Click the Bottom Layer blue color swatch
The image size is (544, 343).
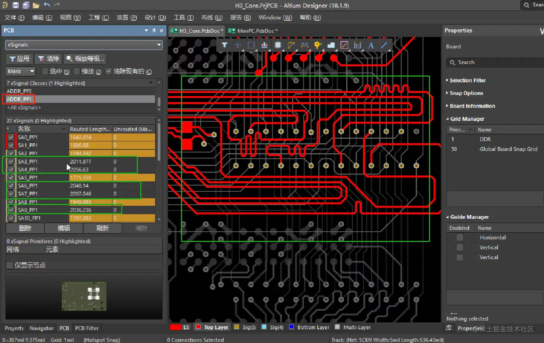291,327
